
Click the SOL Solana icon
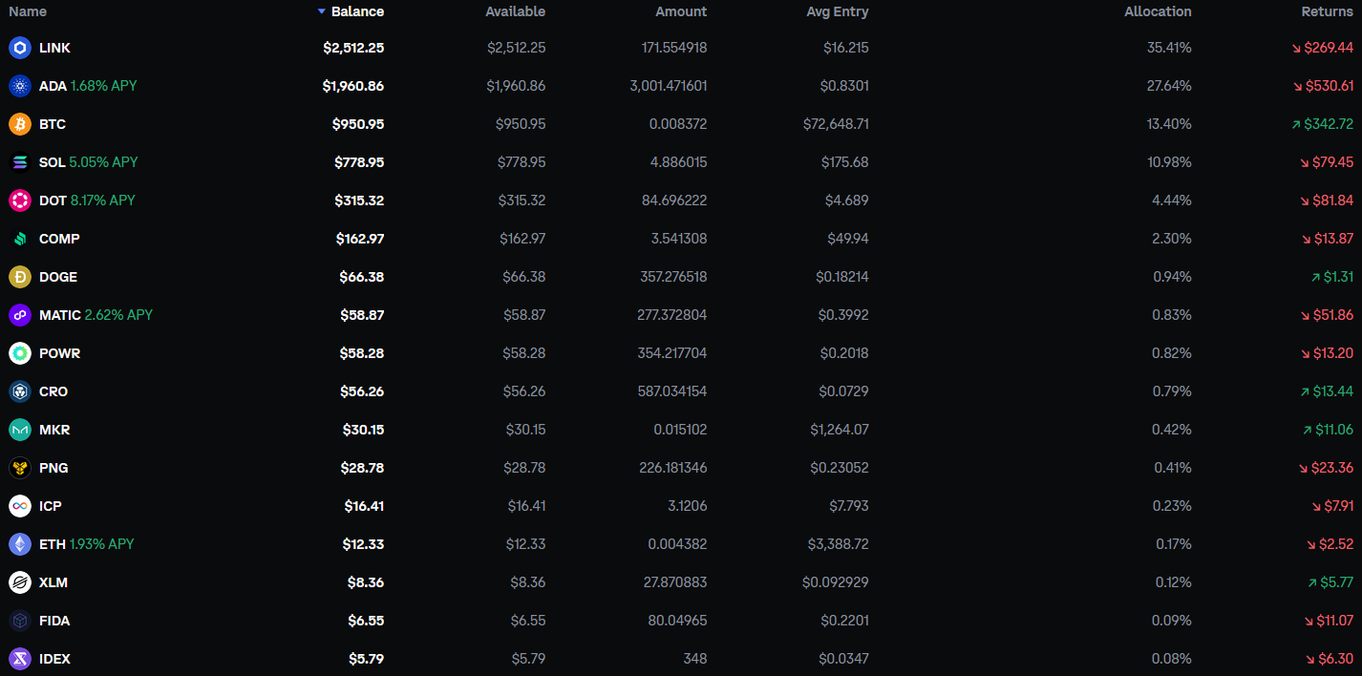point(20,162)
